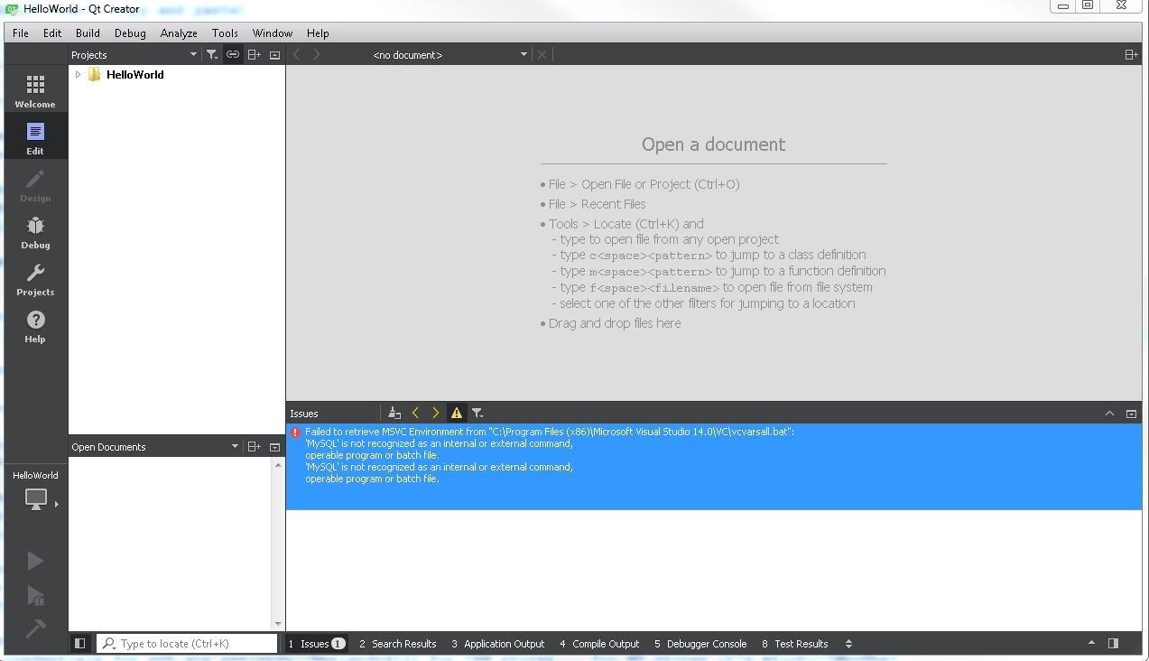Open Projects mode with wrench icon
1149x661 pixels.
[x=35, y=278]
